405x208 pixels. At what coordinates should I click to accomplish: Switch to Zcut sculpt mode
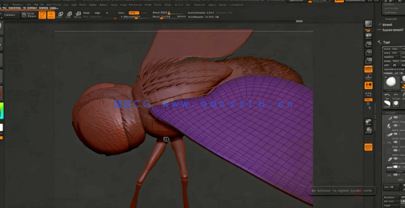[144, 13]
